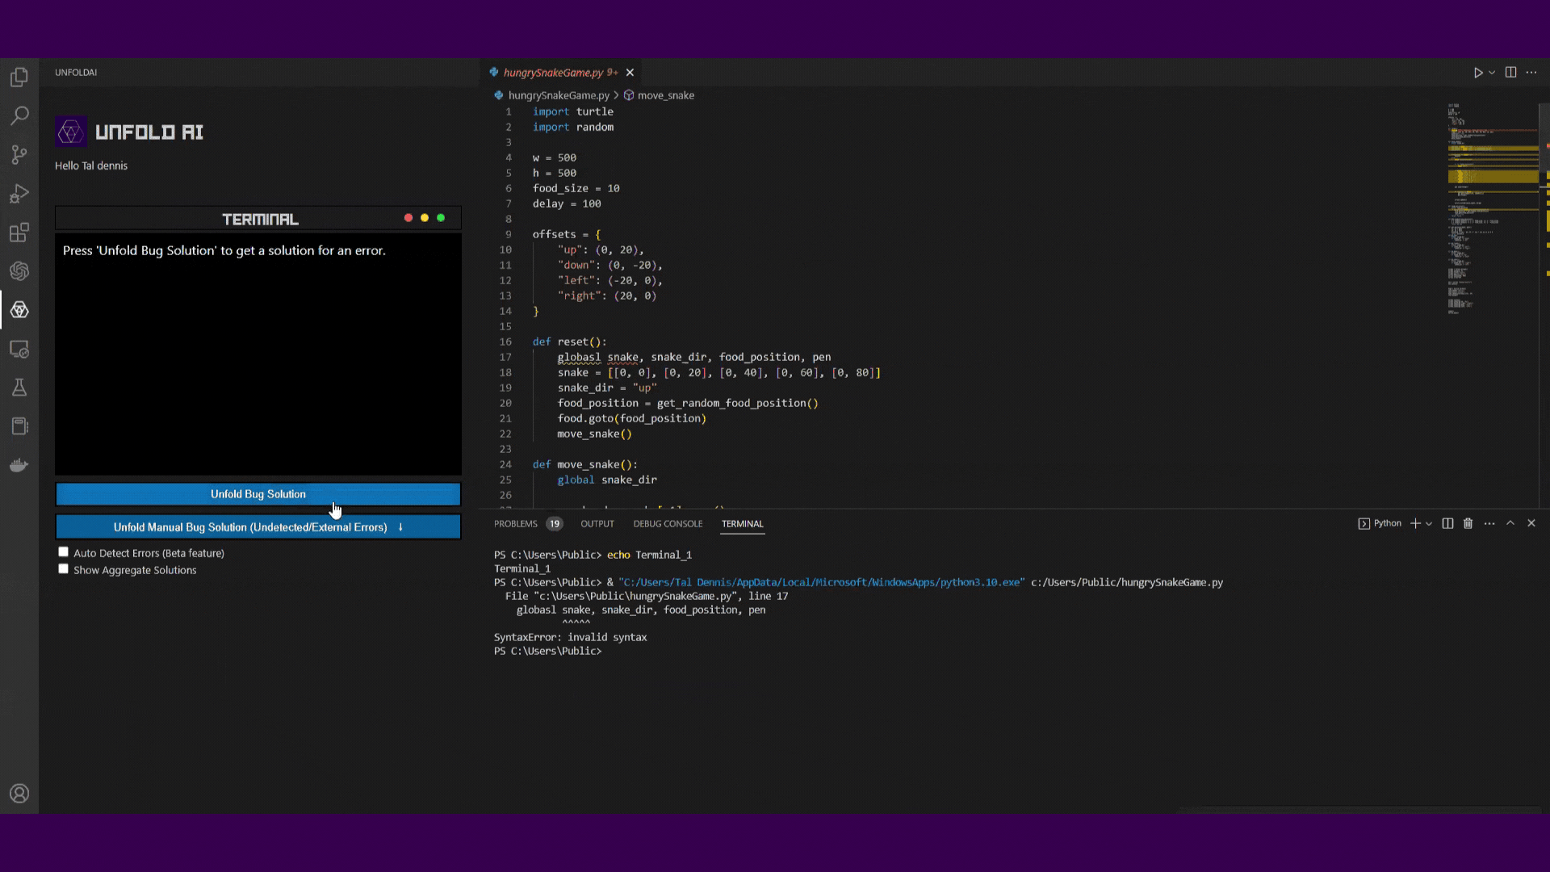Kill terminal with the trash icon
1550x872 pixels.
pyautogui.click(x=1468, y=523)
